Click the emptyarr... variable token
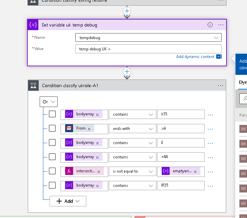The width and height of the screenshot is (247, 218). coord(181,171)
